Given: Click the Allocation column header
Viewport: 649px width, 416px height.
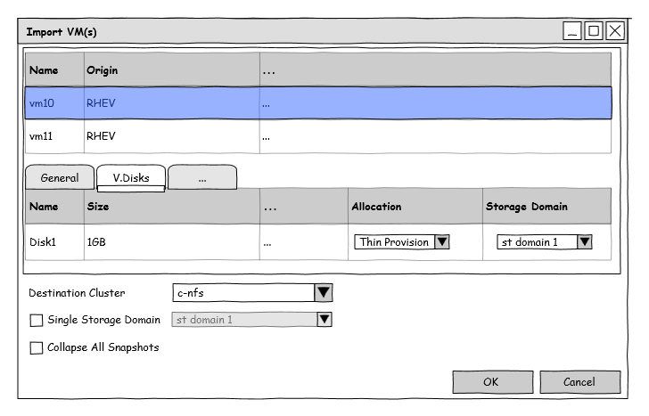Looking at the screenshot, I should [x=415, y=207].
